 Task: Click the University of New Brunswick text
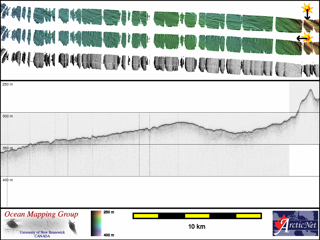coord(42,233)
